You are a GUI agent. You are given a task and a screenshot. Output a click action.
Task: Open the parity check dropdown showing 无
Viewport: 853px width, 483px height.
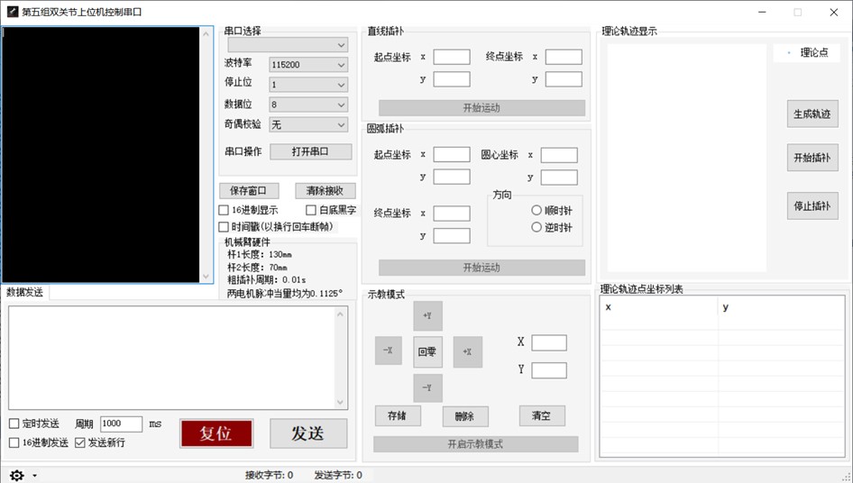[x=308, y=124]
